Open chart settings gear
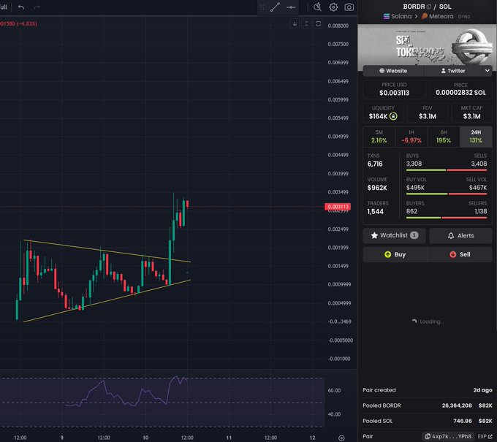497x442 pixels. pyautogui.click(x=333, y=7)
